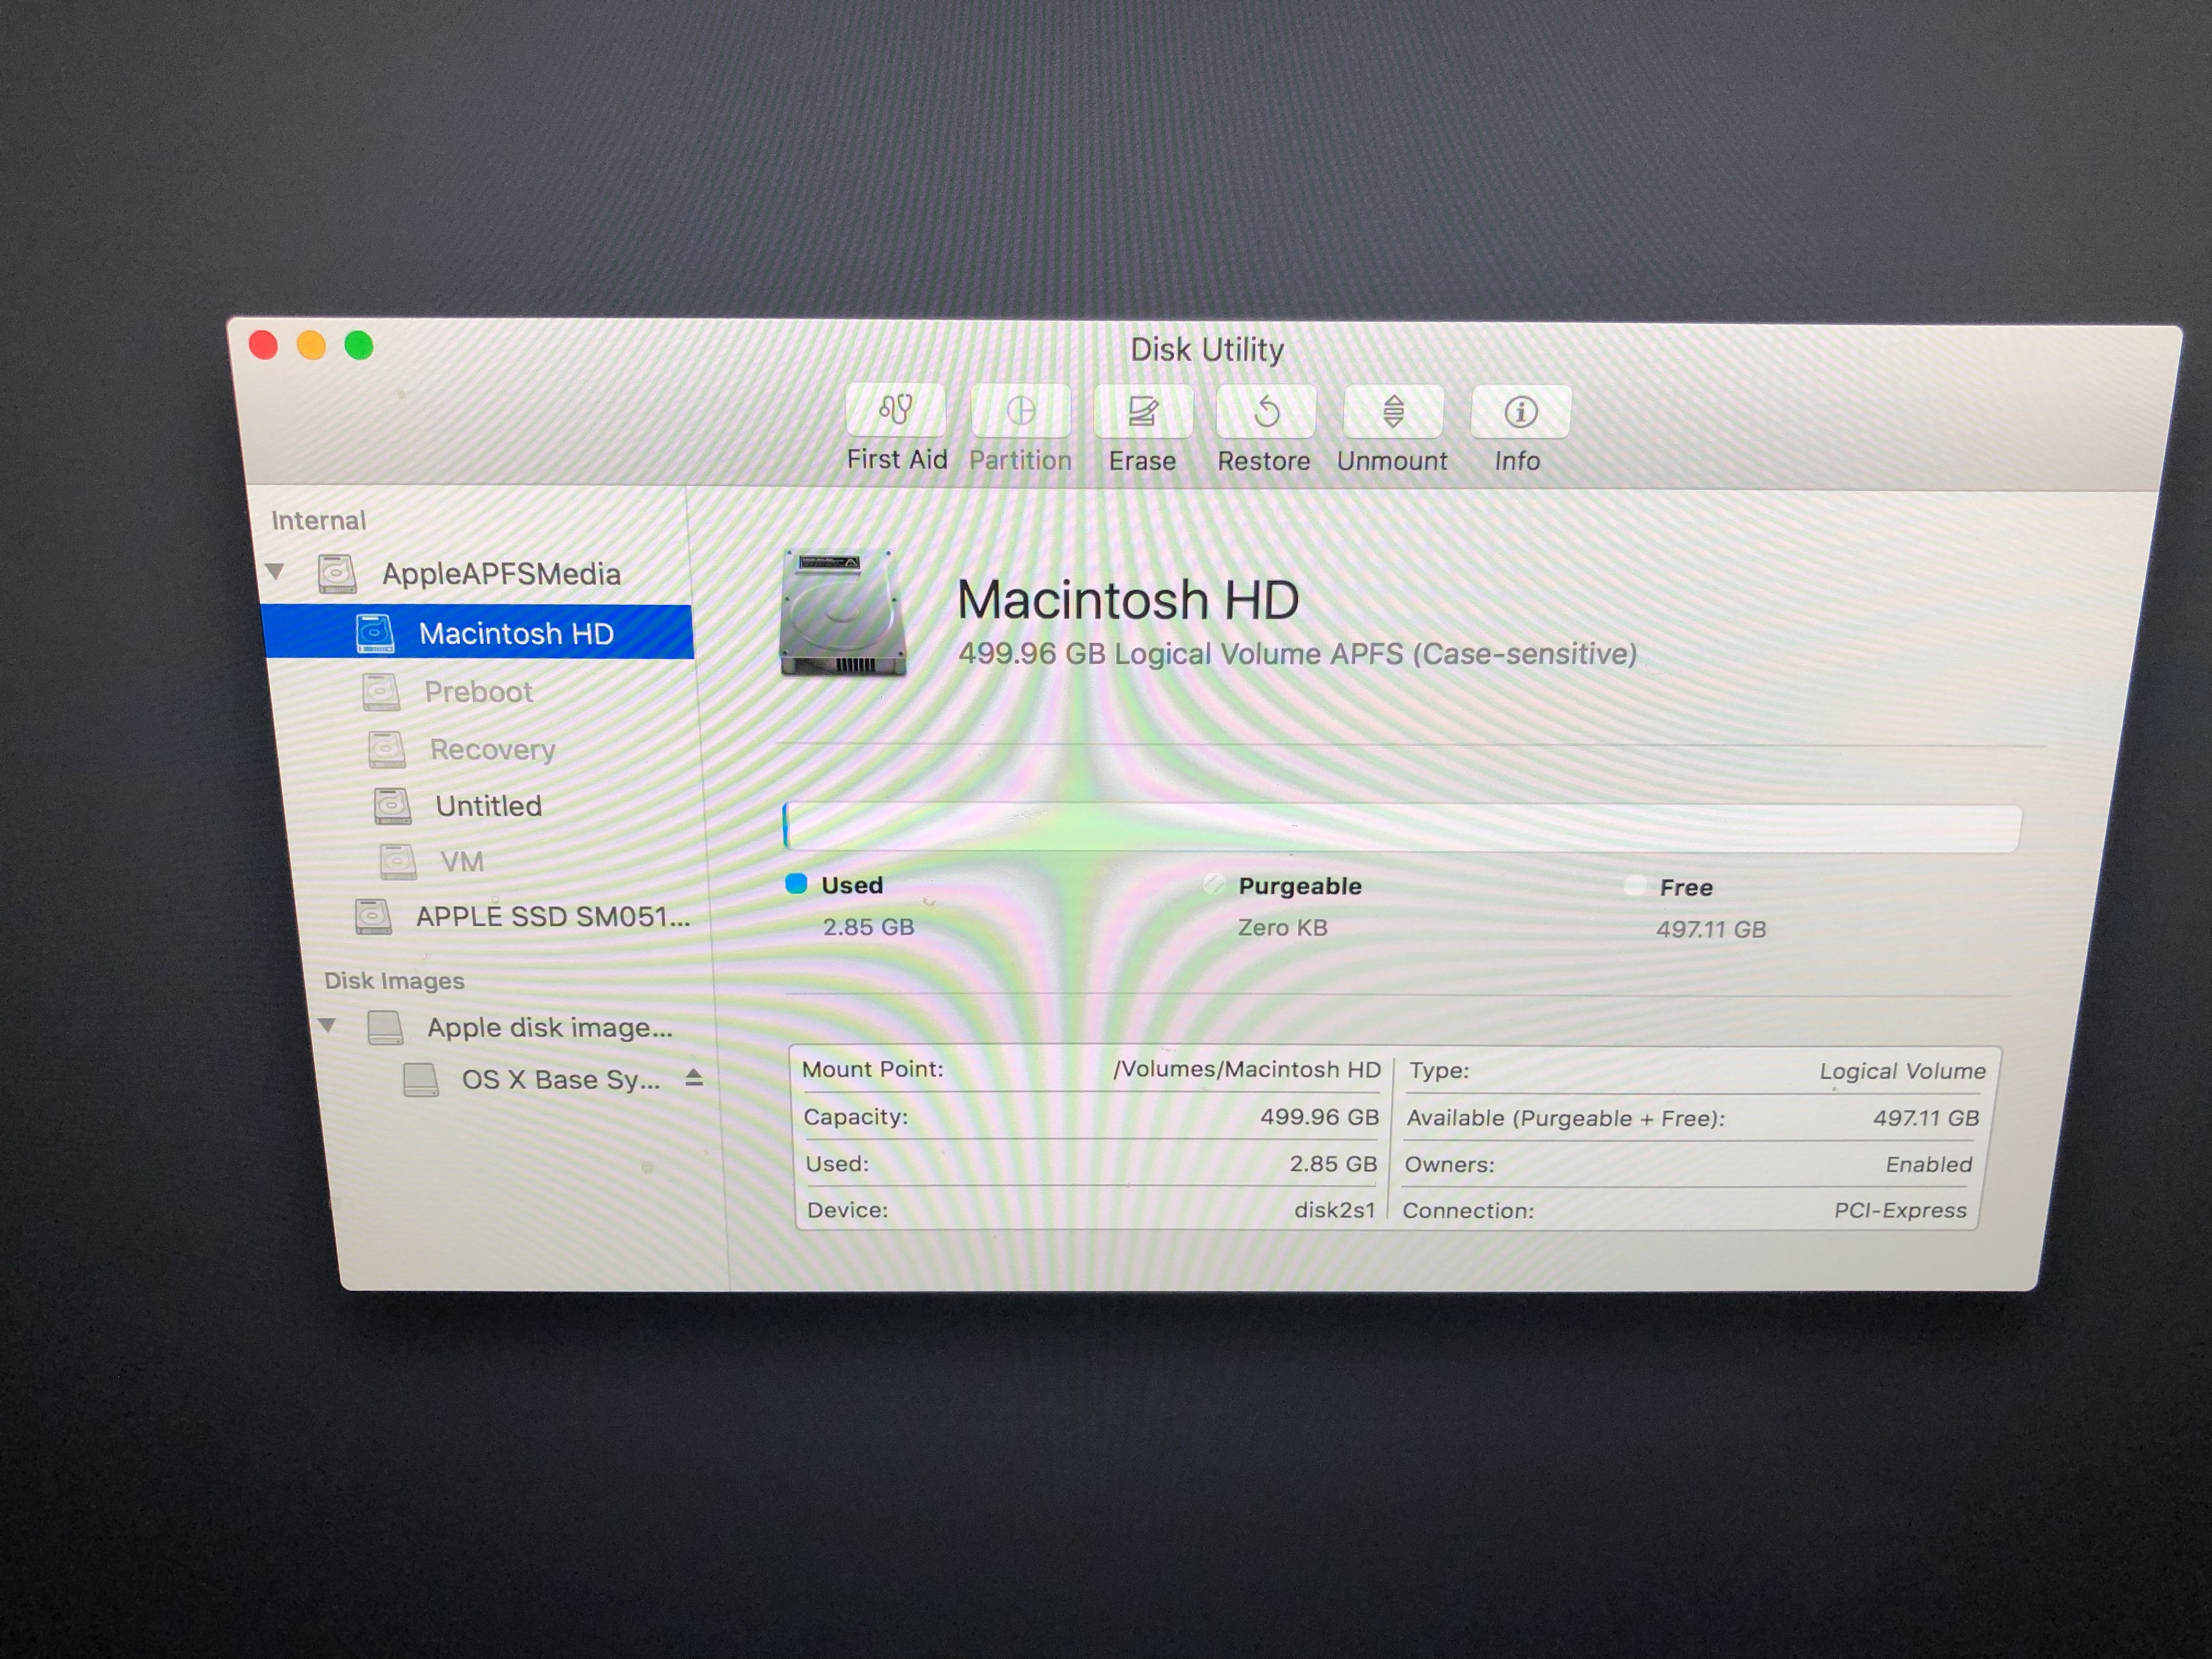The width and height of the screenshot is (2212, 1659).
Task: Collapse the Apple disk image disclosure triangle
Action: coord(326,1026)
